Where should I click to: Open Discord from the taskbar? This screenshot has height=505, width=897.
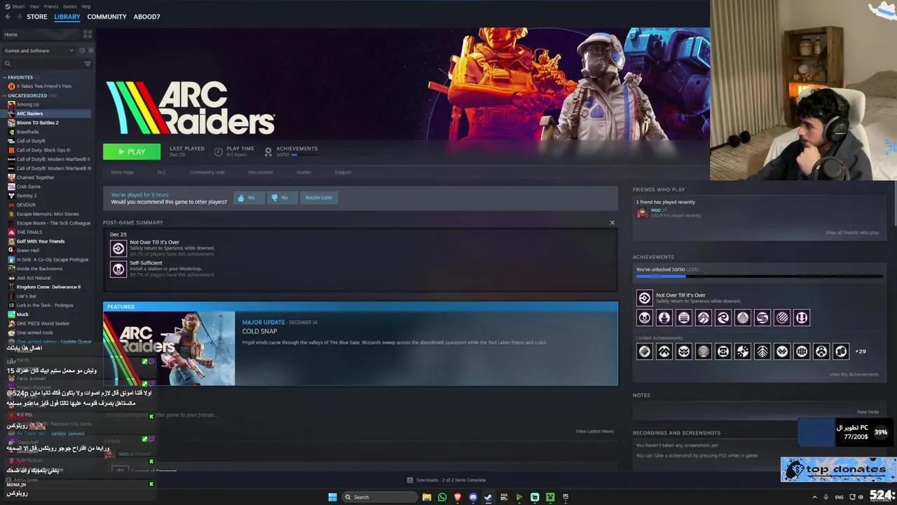(x=473, y=497)
